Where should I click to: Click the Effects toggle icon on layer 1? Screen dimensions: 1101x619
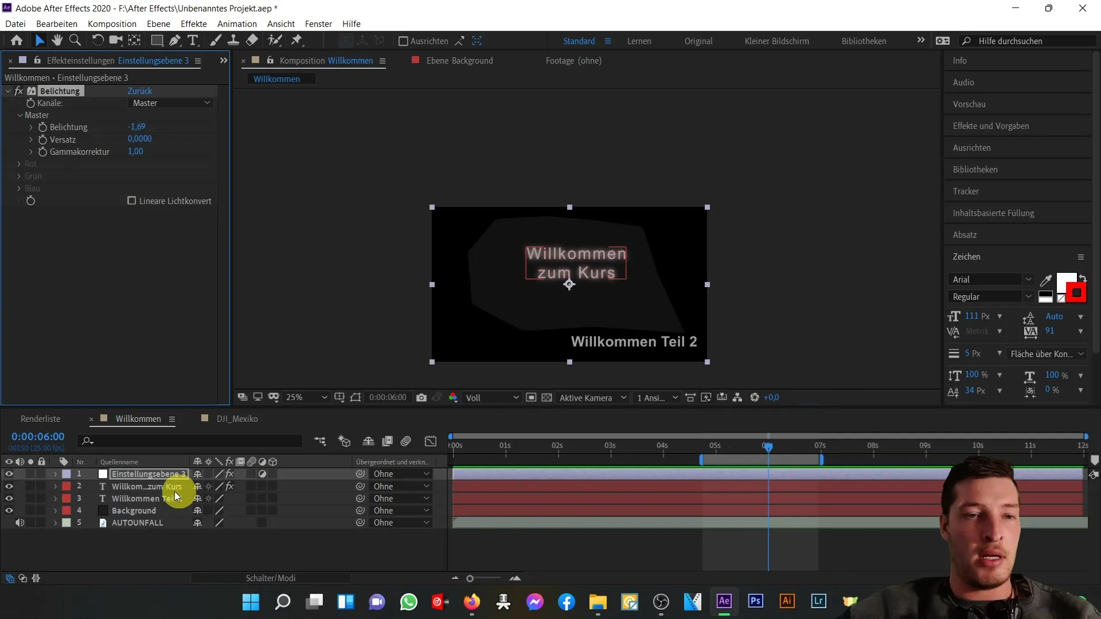[230, 474]
